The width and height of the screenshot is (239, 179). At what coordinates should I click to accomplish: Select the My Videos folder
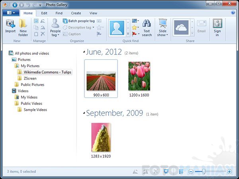(26, 97)
